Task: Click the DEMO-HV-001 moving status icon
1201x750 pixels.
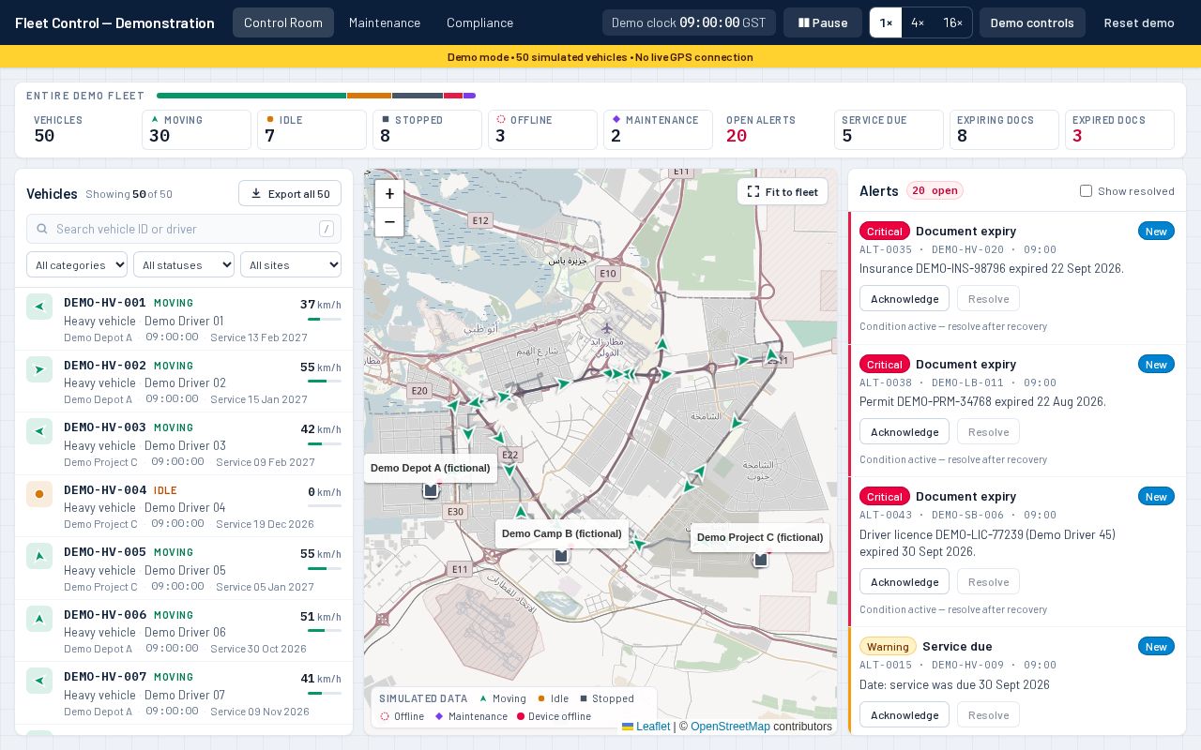Action: click(x=39, y=307)
